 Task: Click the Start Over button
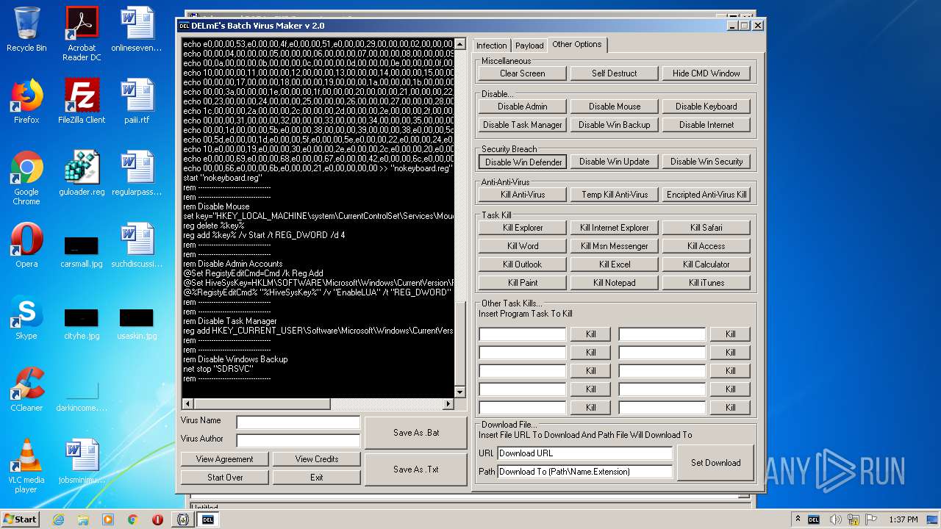tap(224, 478)
